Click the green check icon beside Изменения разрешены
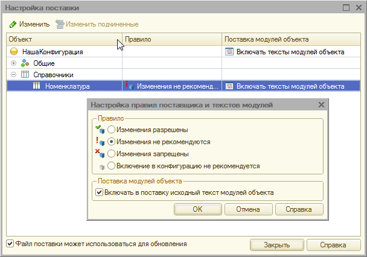Viewport: 367px width, 257px height. [100, 129]
